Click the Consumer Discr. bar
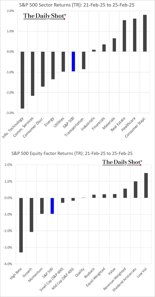This screenshot has width=155, height=297. click(x=43, y=69)
